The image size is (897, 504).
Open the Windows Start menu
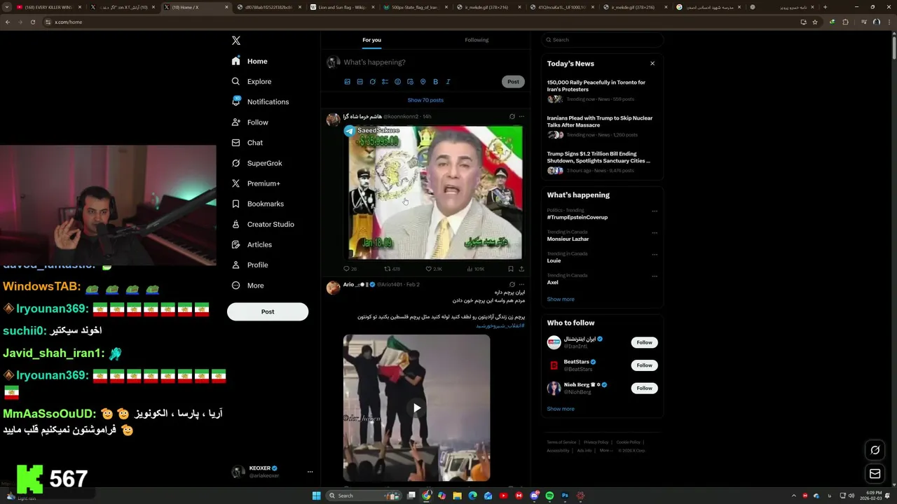(x=316, y=496)
